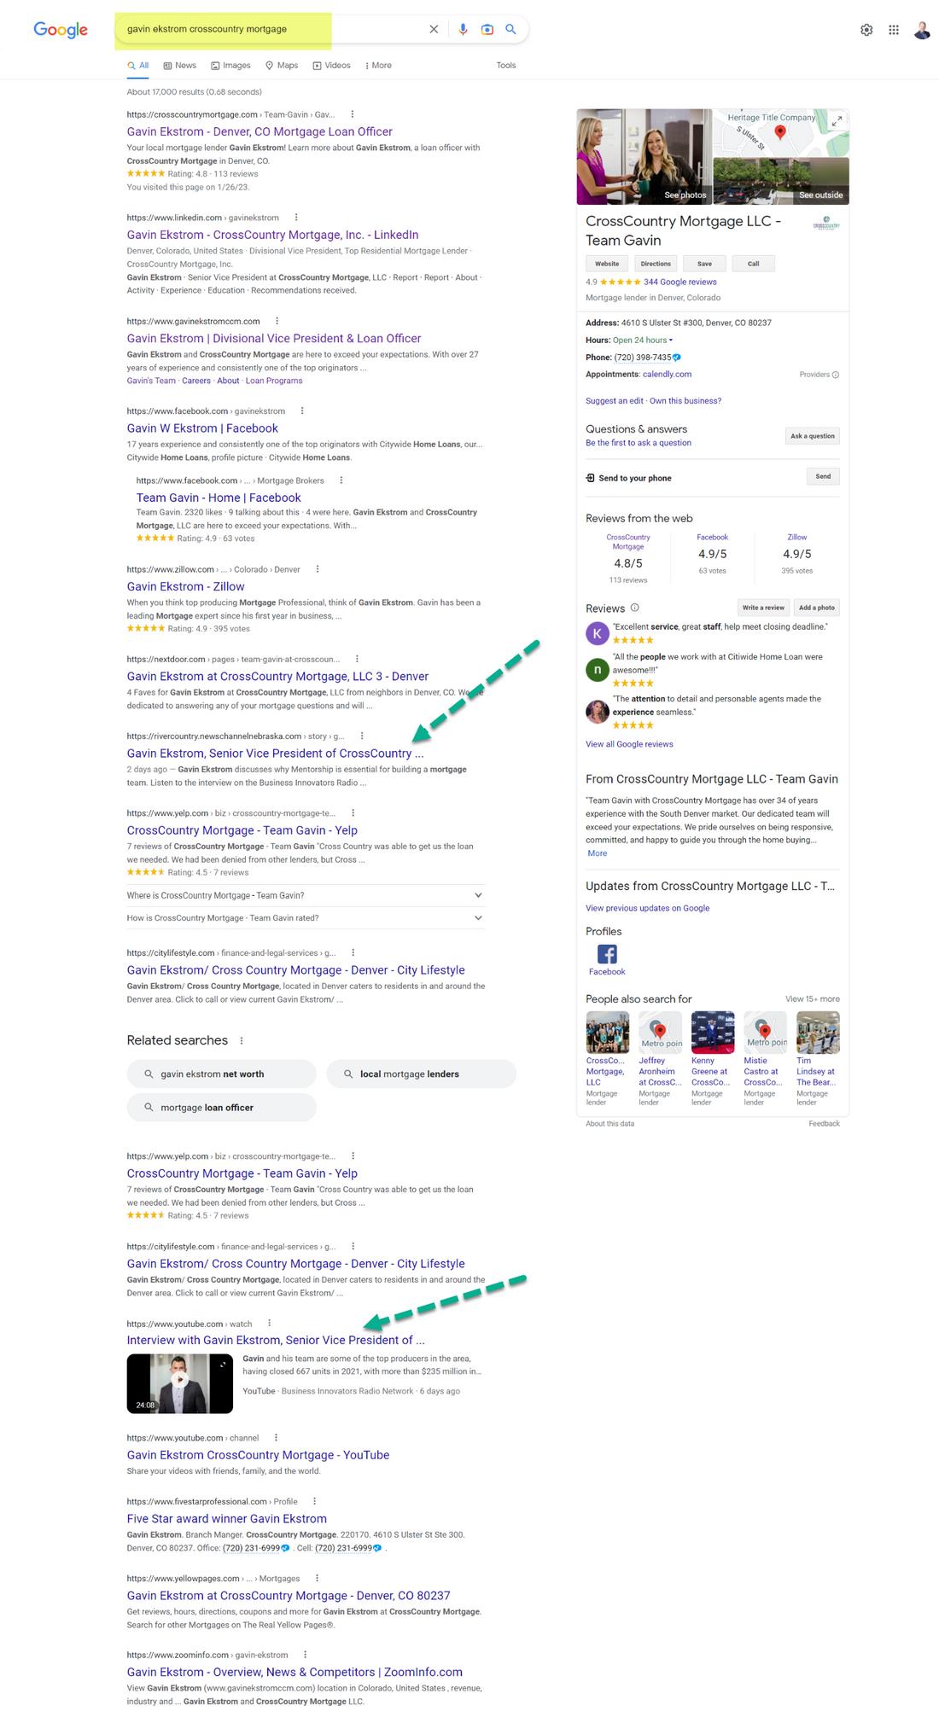Open 'Five Star award winner Gavin Ekstrom' result

pyautogui.click(x=227, y=1518)
